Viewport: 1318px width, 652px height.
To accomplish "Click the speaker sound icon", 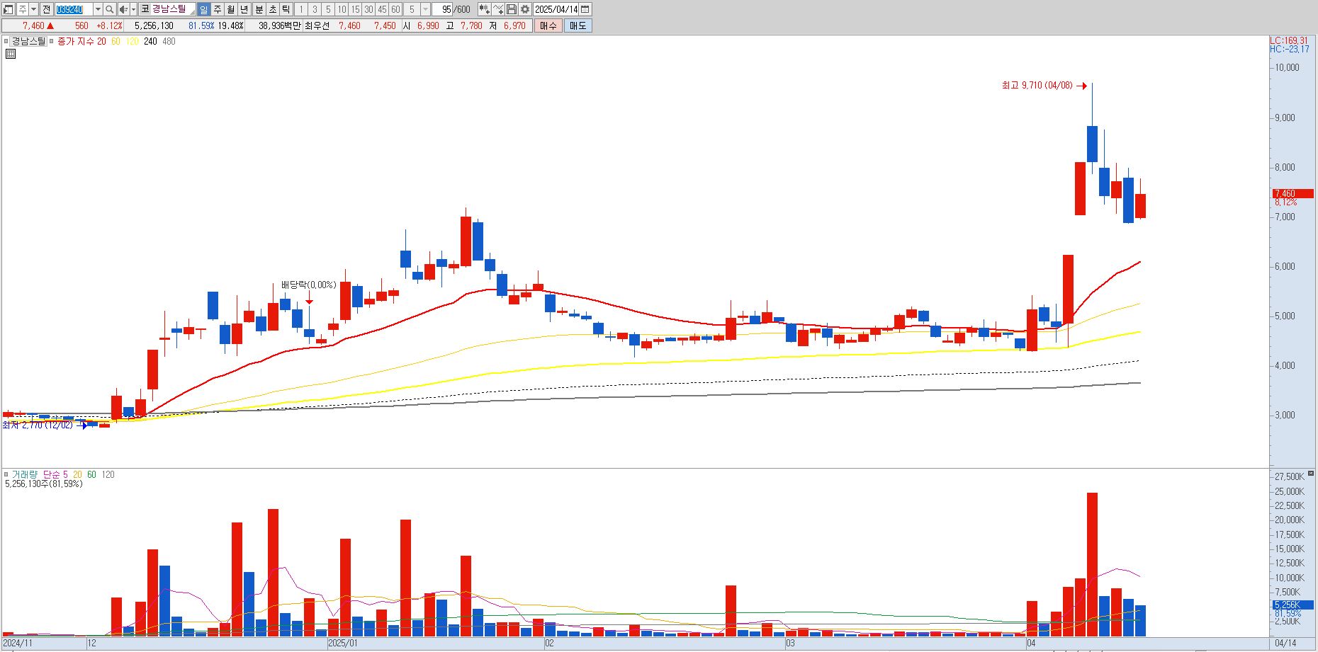I will click(123, 9).
